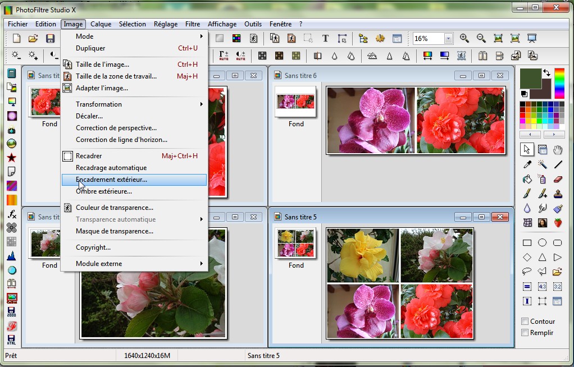574x367 pixels.
Task: Click Masque de transparence... entry
Action: [x=134, y=231]
